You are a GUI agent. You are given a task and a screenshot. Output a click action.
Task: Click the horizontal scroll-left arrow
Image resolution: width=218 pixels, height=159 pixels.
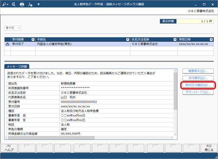6,138
